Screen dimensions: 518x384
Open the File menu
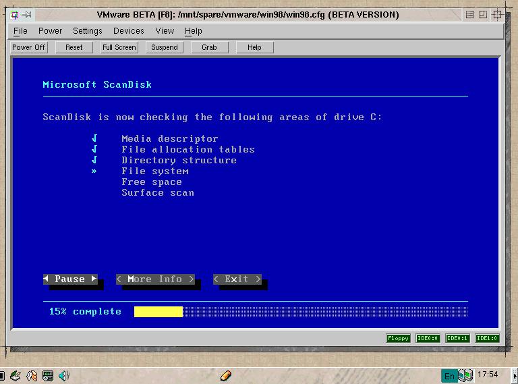point(20,31)
